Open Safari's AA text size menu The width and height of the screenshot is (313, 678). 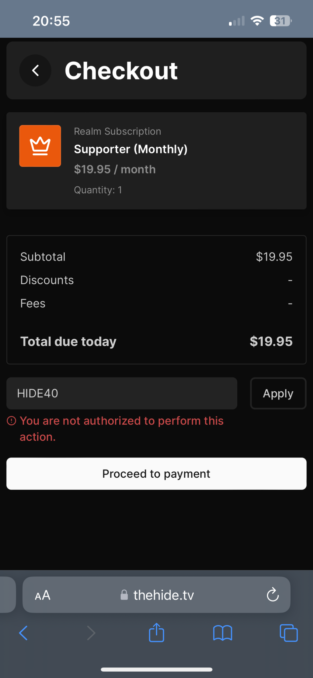click(43, 595)
